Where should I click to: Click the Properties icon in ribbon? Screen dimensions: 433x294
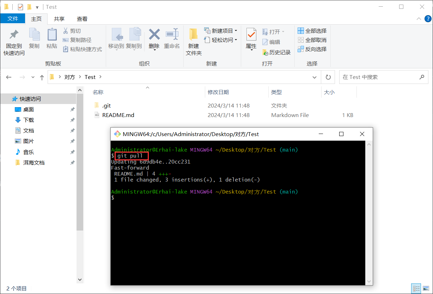click(x=251, y=35)
